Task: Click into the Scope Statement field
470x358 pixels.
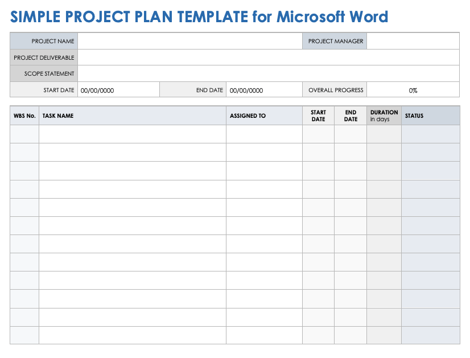Action: pyautogui.click(x=268, y=73)
